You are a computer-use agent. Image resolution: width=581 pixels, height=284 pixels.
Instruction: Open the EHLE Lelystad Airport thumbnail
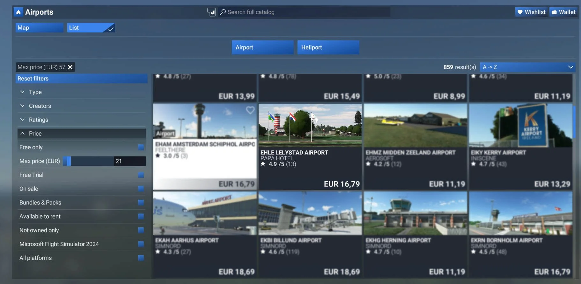click(310, 125)
